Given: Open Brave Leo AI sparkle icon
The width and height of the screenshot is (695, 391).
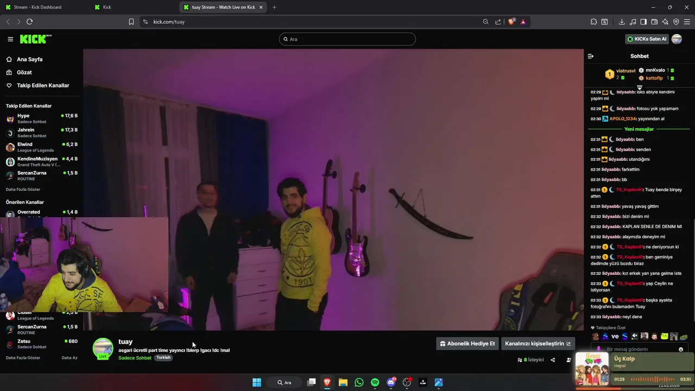Looking at the screenshot, I should coord(665,22).
